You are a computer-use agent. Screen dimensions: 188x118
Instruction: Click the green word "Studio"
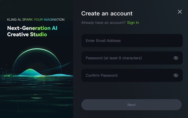[x=38, y=34]
